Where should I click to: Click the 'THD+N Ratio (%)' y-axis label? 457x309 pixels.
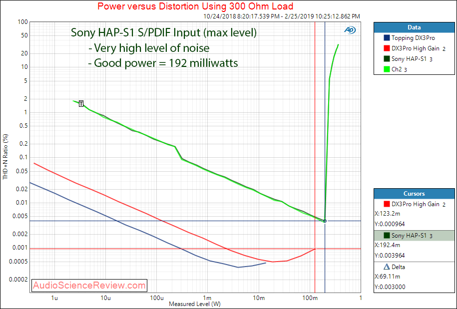pyautogui.click(x=5, y=157)
